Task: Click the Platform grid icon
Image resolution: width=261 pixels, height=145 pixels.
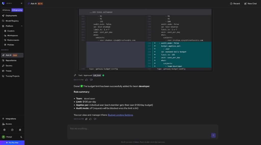Action: pyautogui.click(x=3, y=26)
